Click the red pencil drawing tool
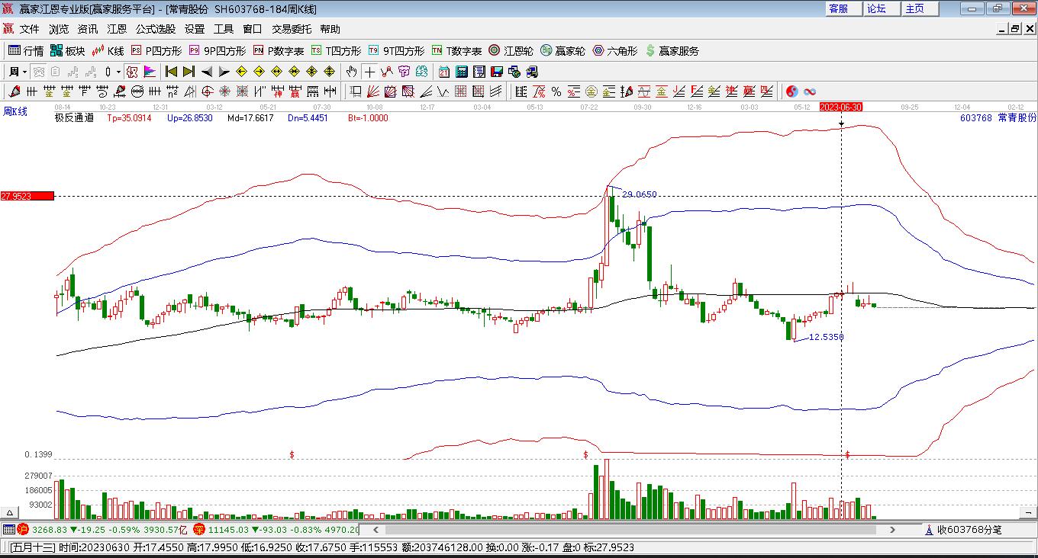 (13, 91)
